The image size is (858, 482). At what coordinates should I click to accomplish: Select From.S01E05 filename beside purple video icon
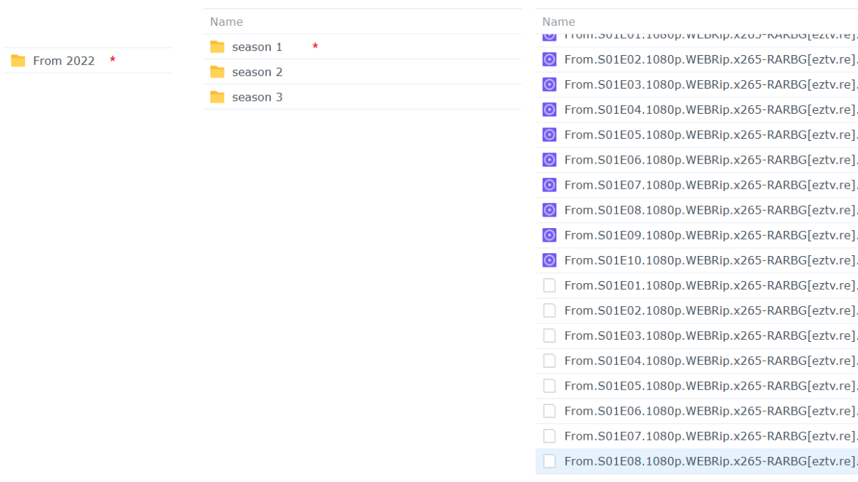(x=711, y=134)
